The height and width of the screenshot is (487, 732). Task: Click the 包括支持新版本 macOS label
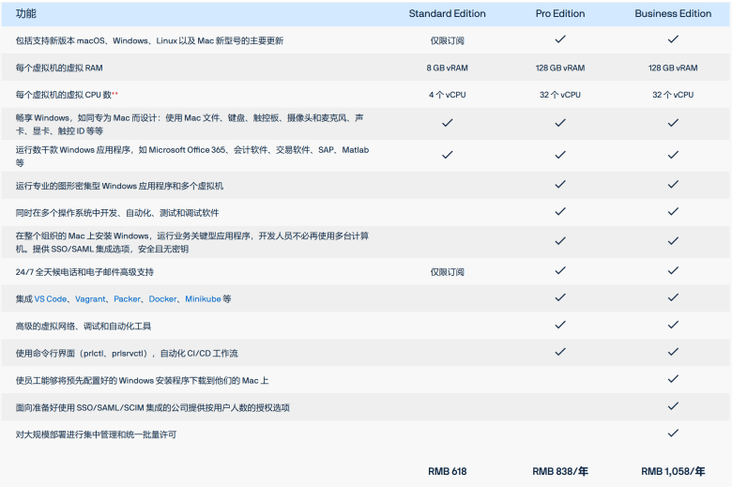tap(149, 40)
